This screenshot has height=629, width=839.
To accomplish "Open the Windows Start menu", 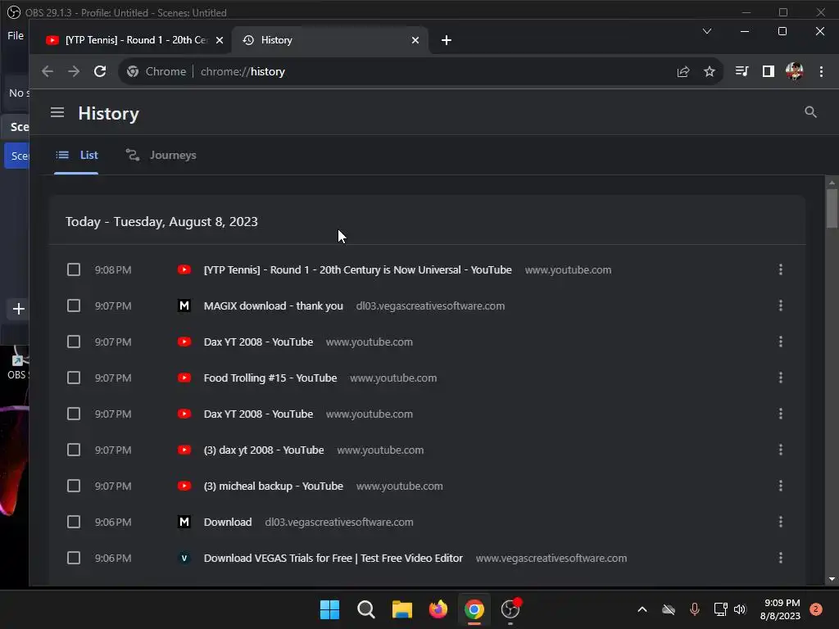I will pyautogui.click(x=329, y=609).
